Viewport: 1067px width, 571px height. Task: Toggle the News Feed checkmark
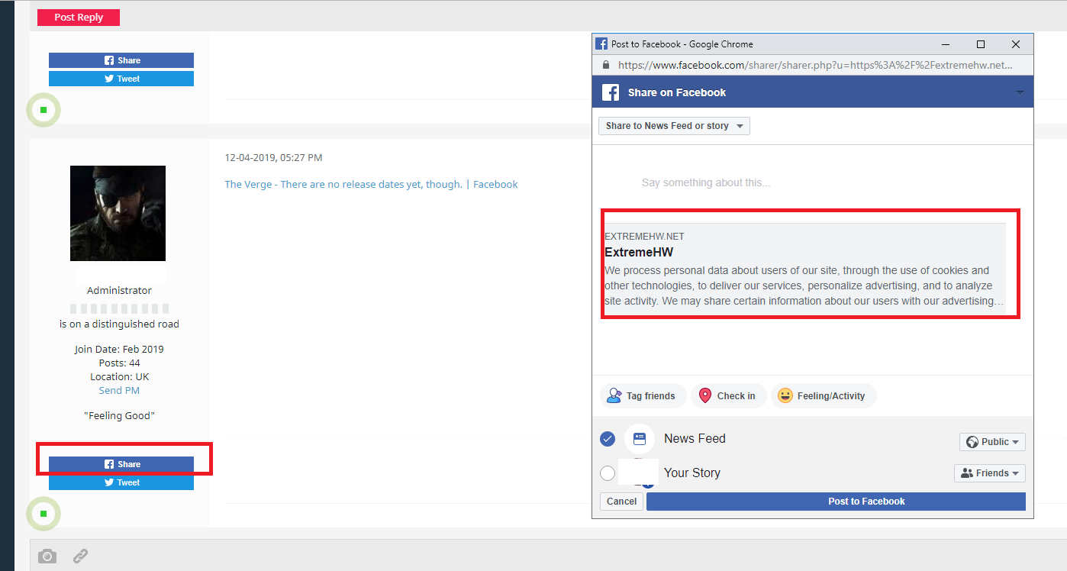coord(608,439)
